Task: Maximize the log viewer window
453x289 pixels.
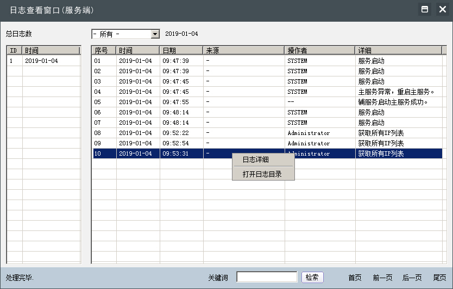Action: click(x=425, y=10)
